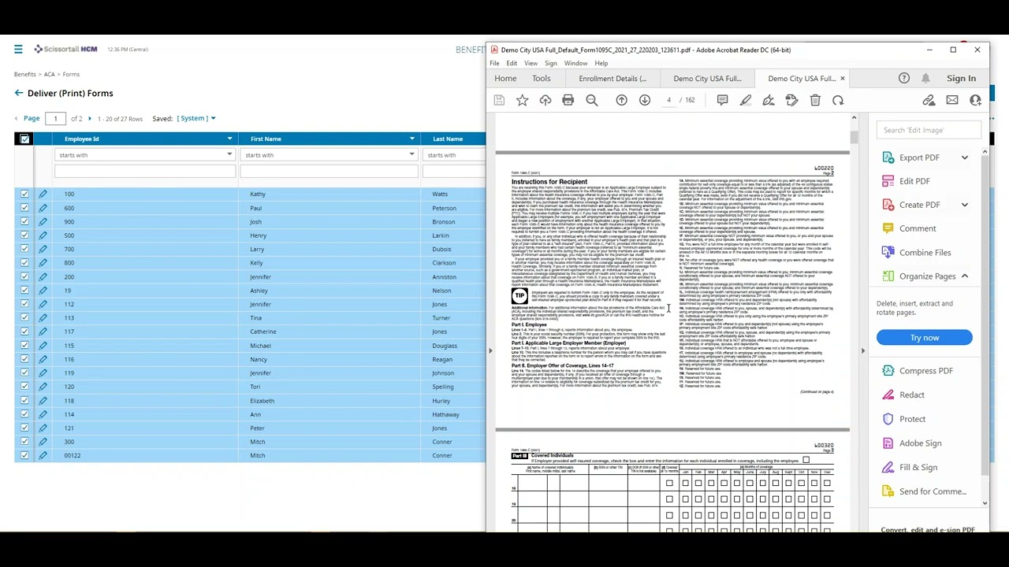Share the PDF link via the link icon

[929, 100]
